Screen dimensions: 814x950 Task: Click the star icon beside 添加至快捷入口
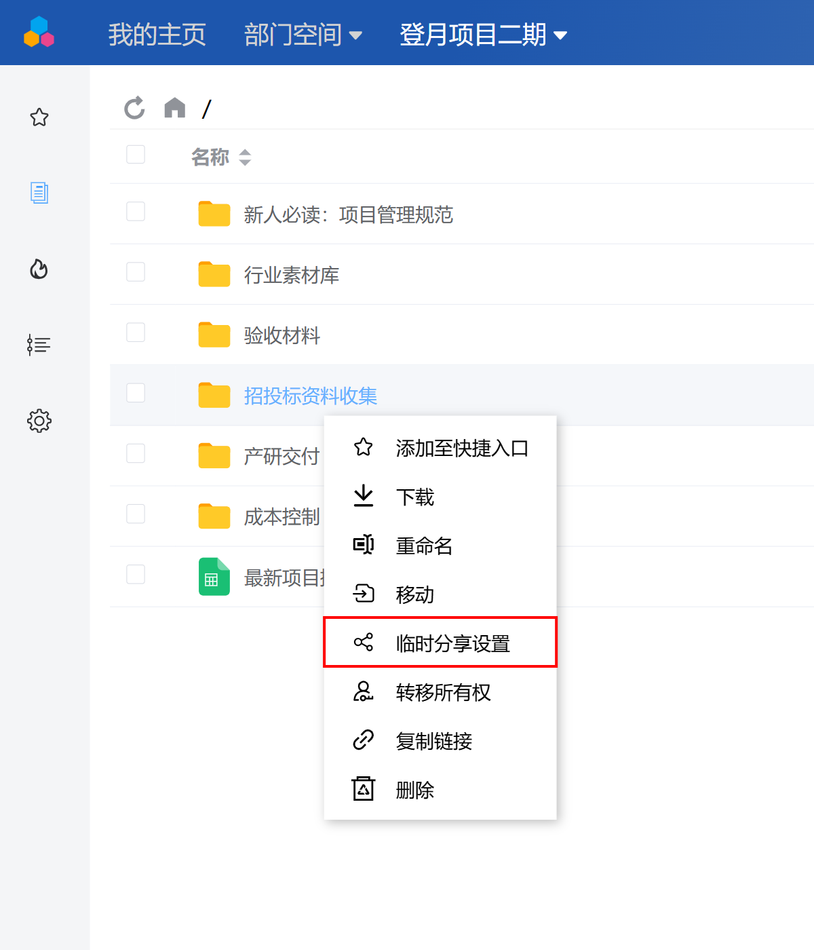point(364,447)
